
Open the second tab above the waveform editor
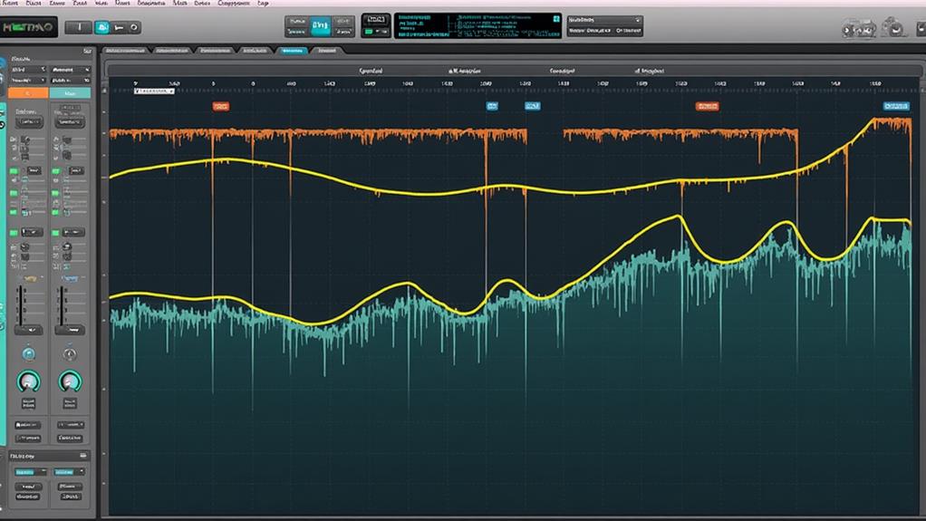pyautogui.click(x=173, y=51)
